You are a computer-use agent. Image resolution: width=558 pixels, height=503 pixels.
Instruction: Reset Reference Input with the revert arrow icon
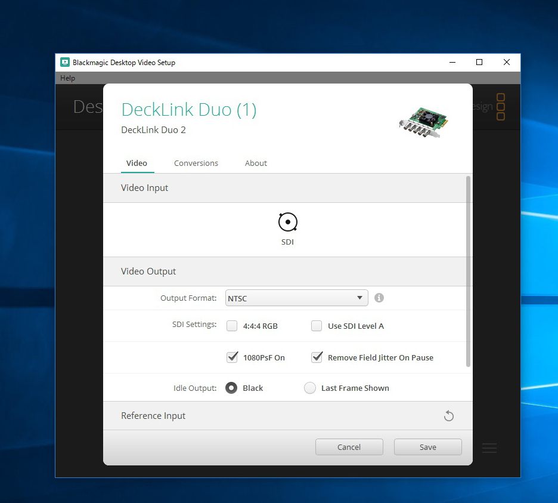[x=449, y=416]
